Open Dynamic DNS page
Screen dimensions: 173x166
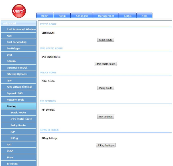click(x=19, y=93)
